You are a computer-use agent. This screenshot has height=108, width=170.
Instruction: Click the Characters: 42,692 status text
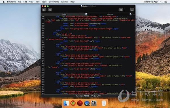(x=82, y=96)
